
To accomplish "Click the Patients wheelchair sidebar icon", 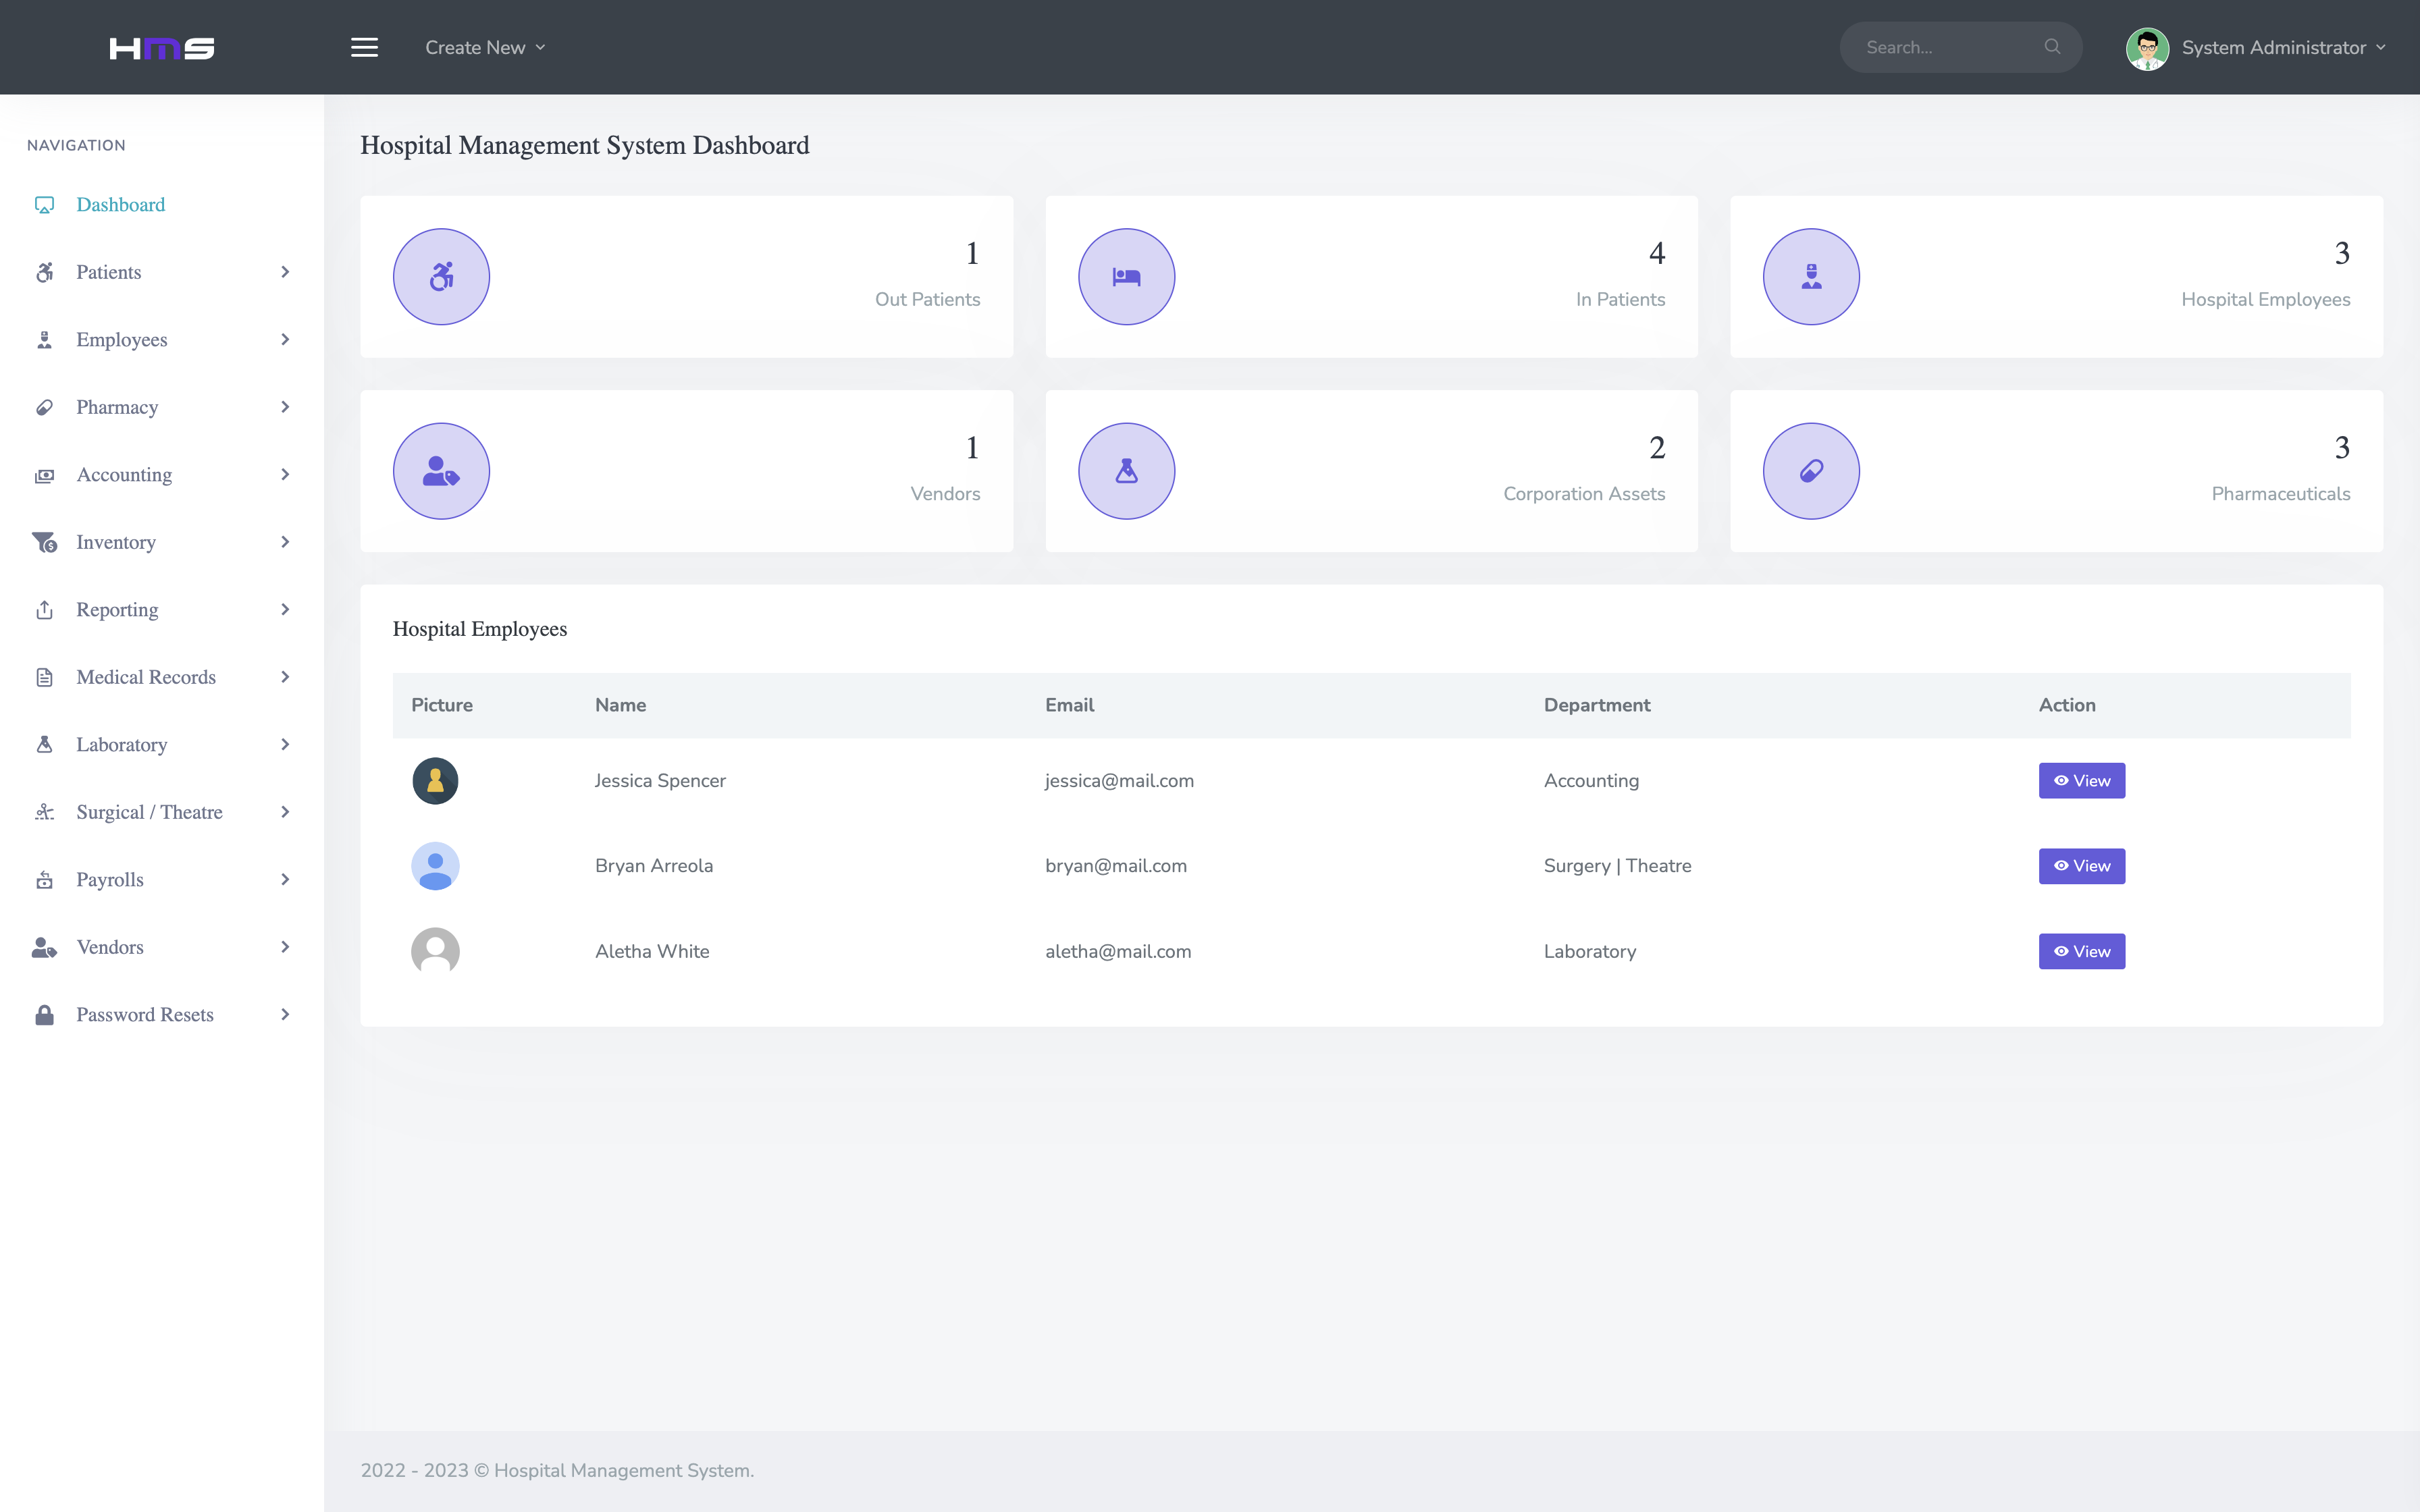I will 44,272.
